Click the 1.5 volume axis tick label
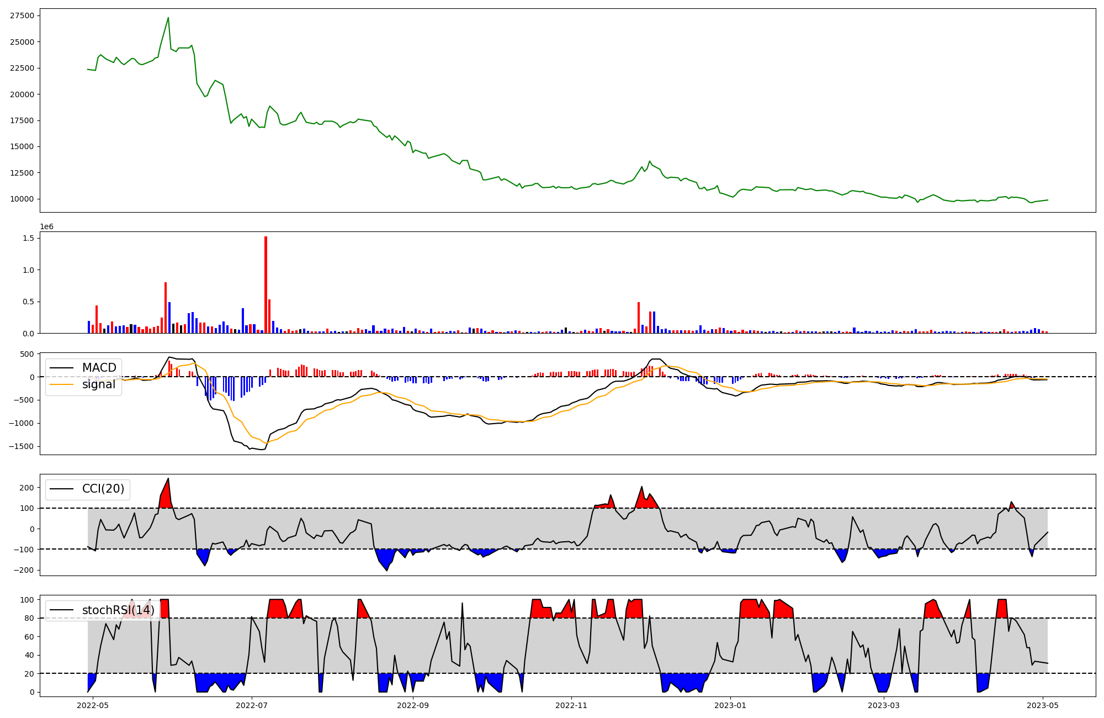Image resolution: width=1104 pixels, height=718 pixels. [x=29, y=238]
